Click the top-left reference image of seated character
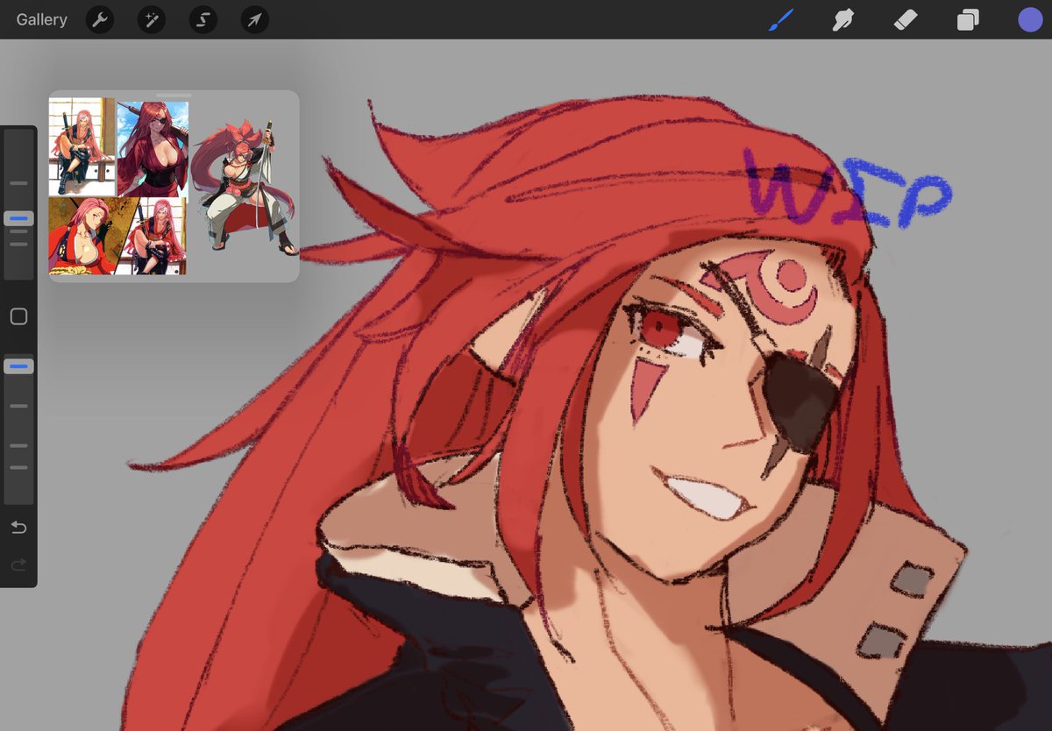This screenshot has height=731, width=1052. 82,147
